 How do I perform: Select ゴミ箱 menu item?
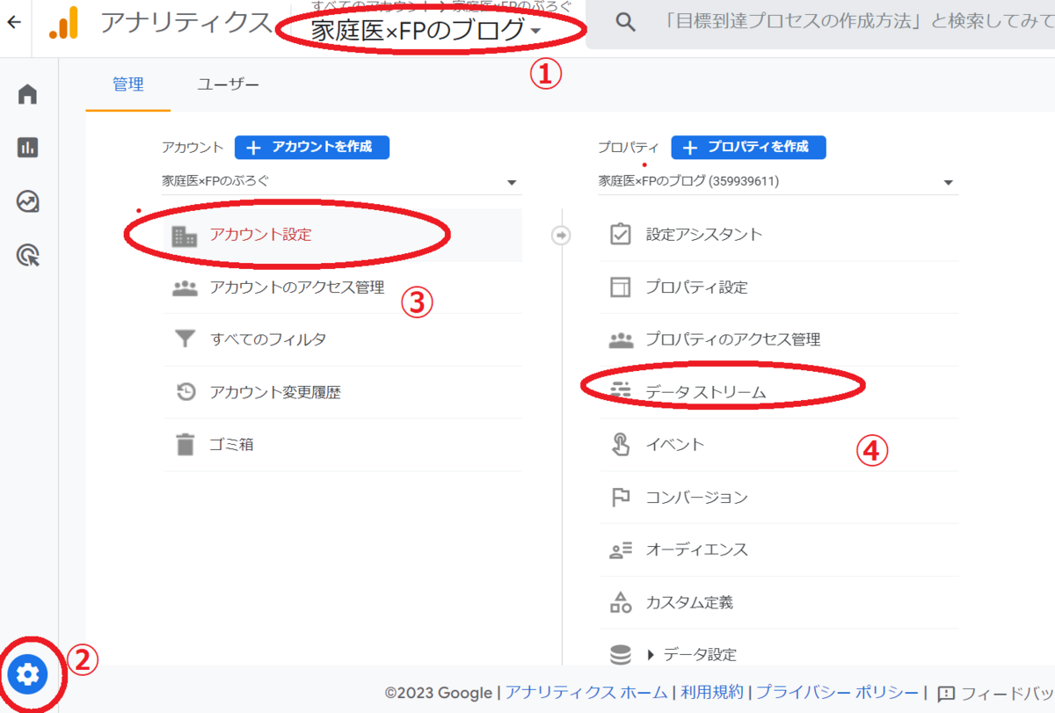coord(343,445)
